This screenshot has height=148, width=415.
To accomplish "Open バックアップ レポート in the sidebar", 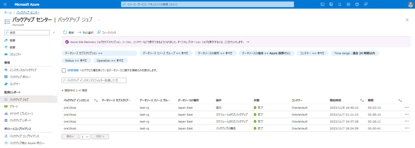I will (20, 120).
